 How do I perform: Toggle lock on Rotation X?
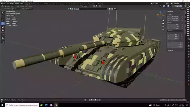(x=182, y=24)
